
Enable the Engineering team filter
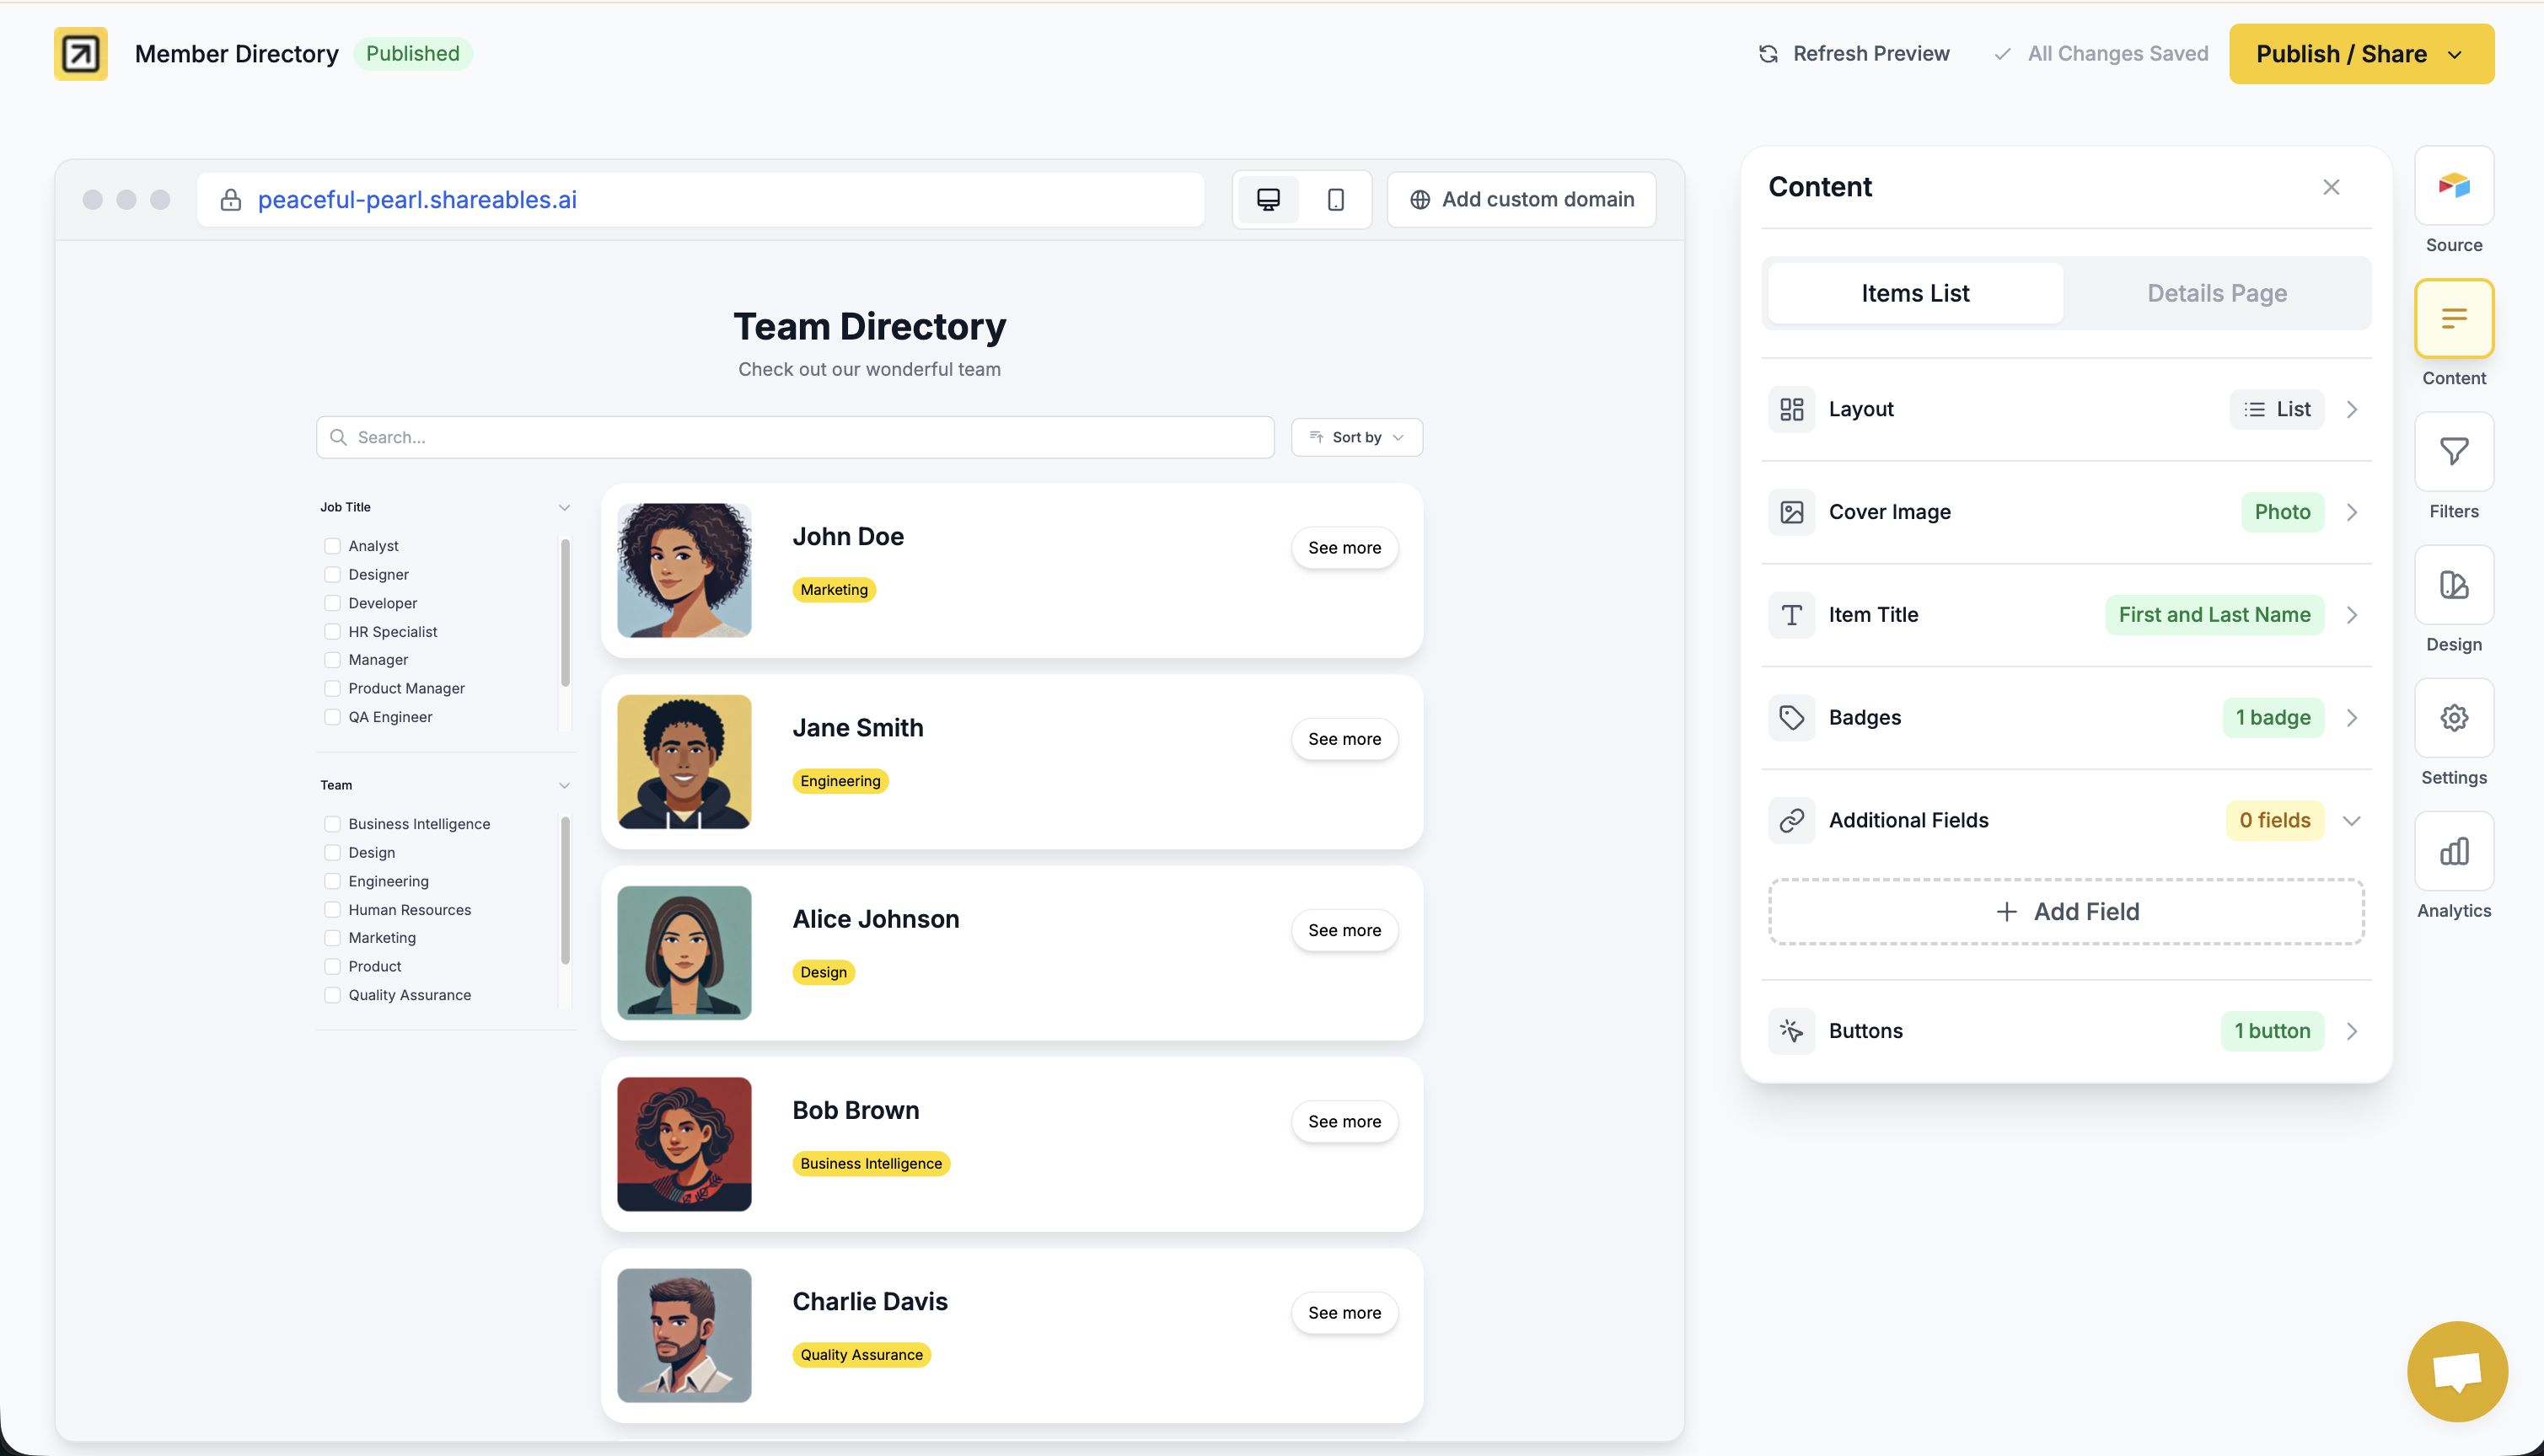331,881
